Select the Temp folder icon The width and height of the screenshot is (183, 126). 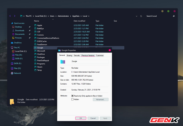[35, 70]
